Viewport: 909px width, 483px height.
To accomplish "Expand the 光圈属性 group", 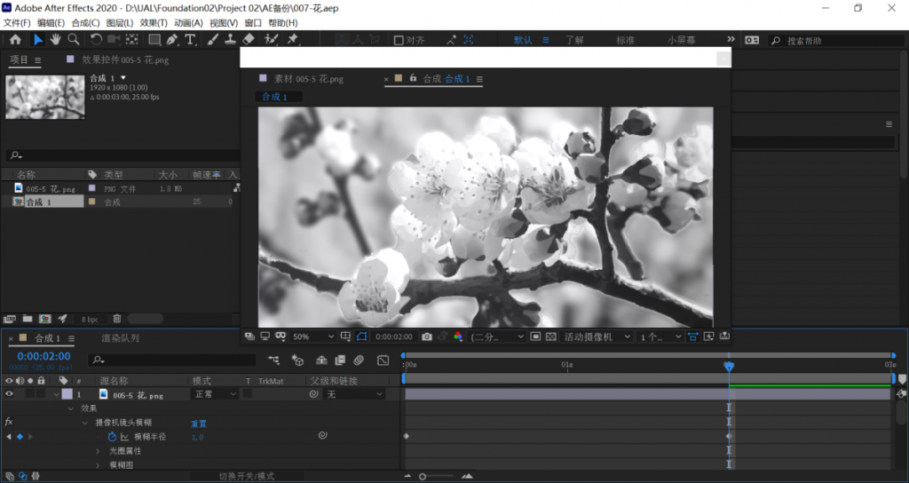I will [98, 450].
